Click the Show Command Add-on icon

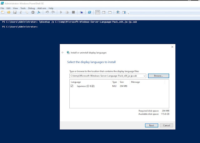[124, 12]
